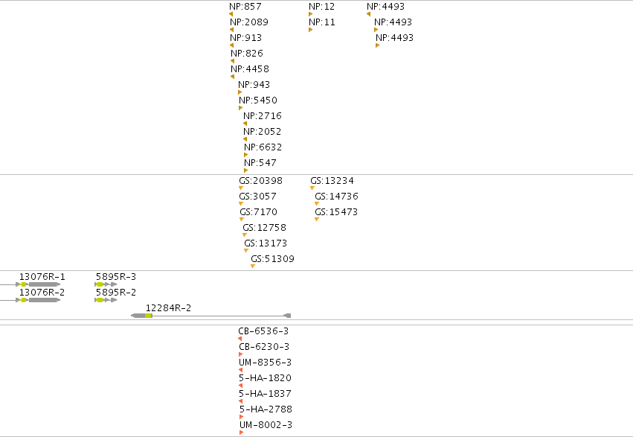Click the red arrow under 5-HA-2788
633x437 pixels.
[x=242, y=417]
